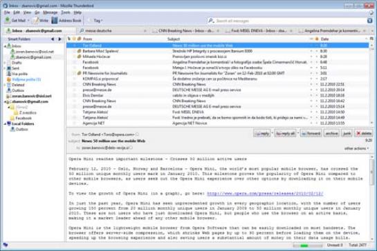Expand the Drafts folder
Screen dimensions: 377x251
point(5,63)
